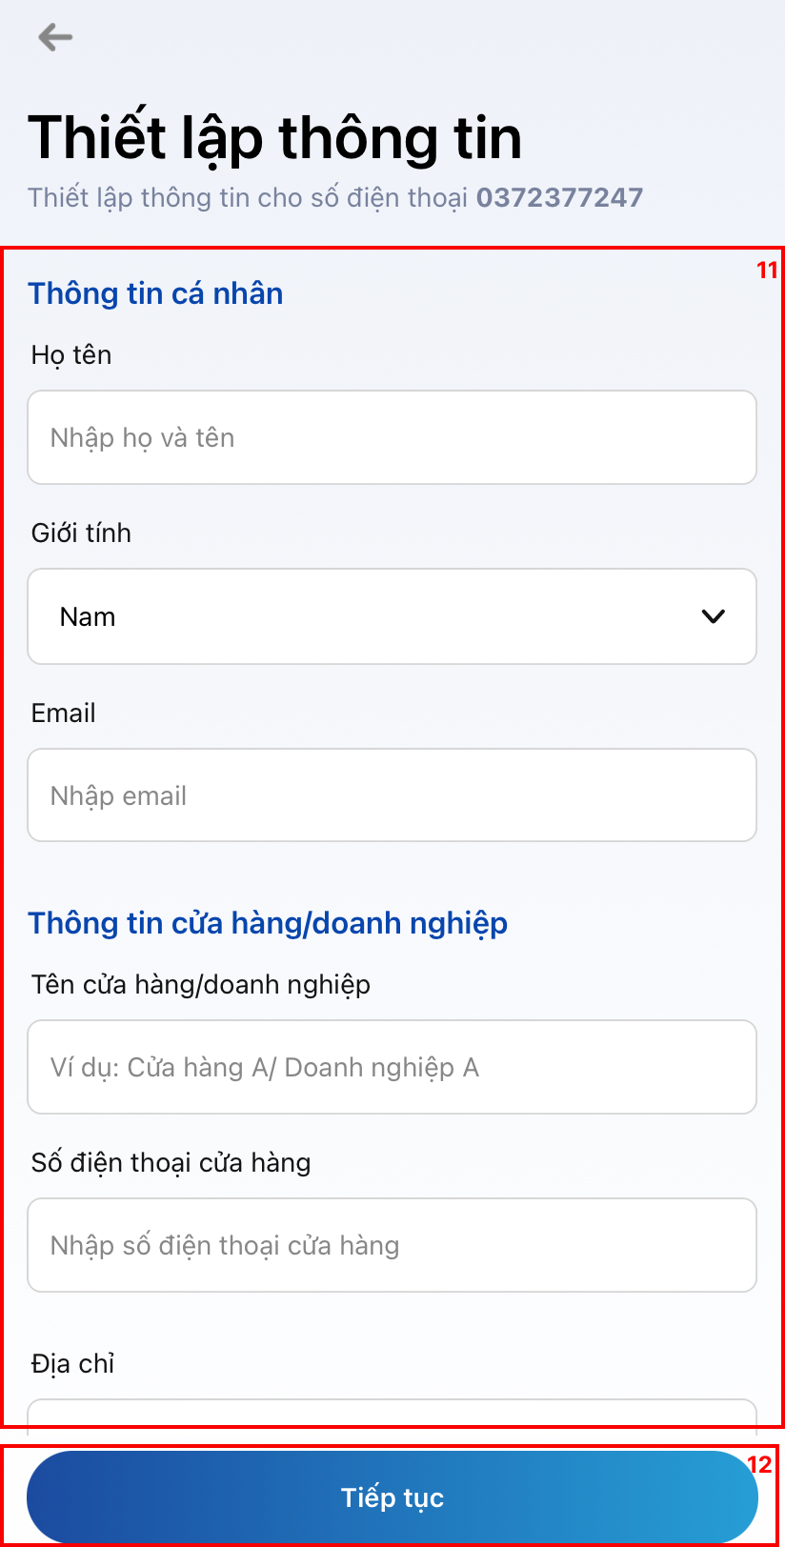Select the store name field 'Ví dụ: Cửa hàng A'
This screenshot has width=785, height=1547.
coord(392,1067)
